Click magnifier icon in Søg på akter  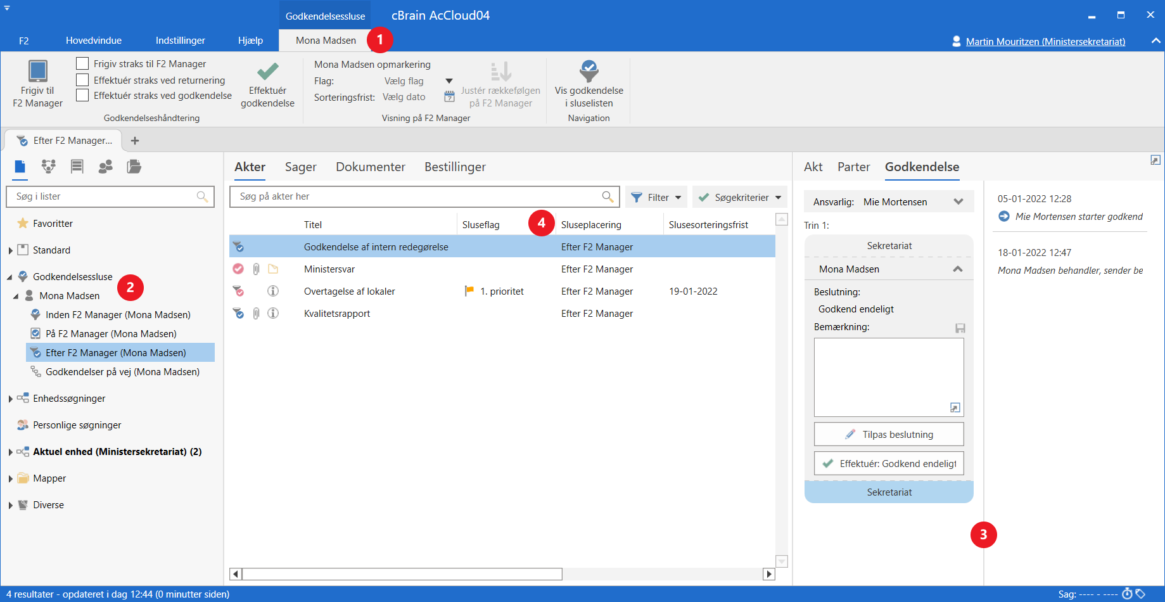(608, 196)
